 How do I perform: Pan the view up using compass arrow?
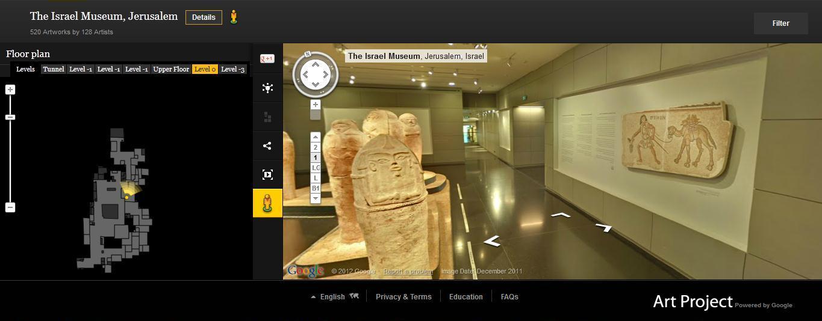tap(315, 65)
